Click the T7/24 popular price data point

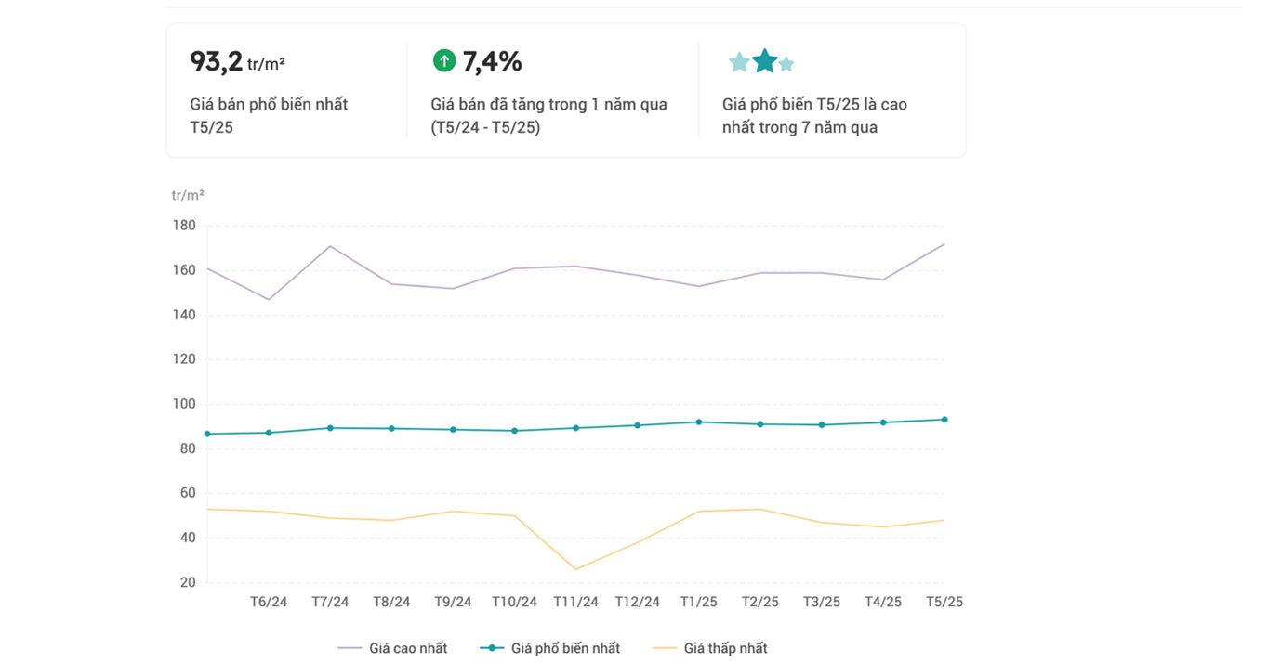click(330, 428)
